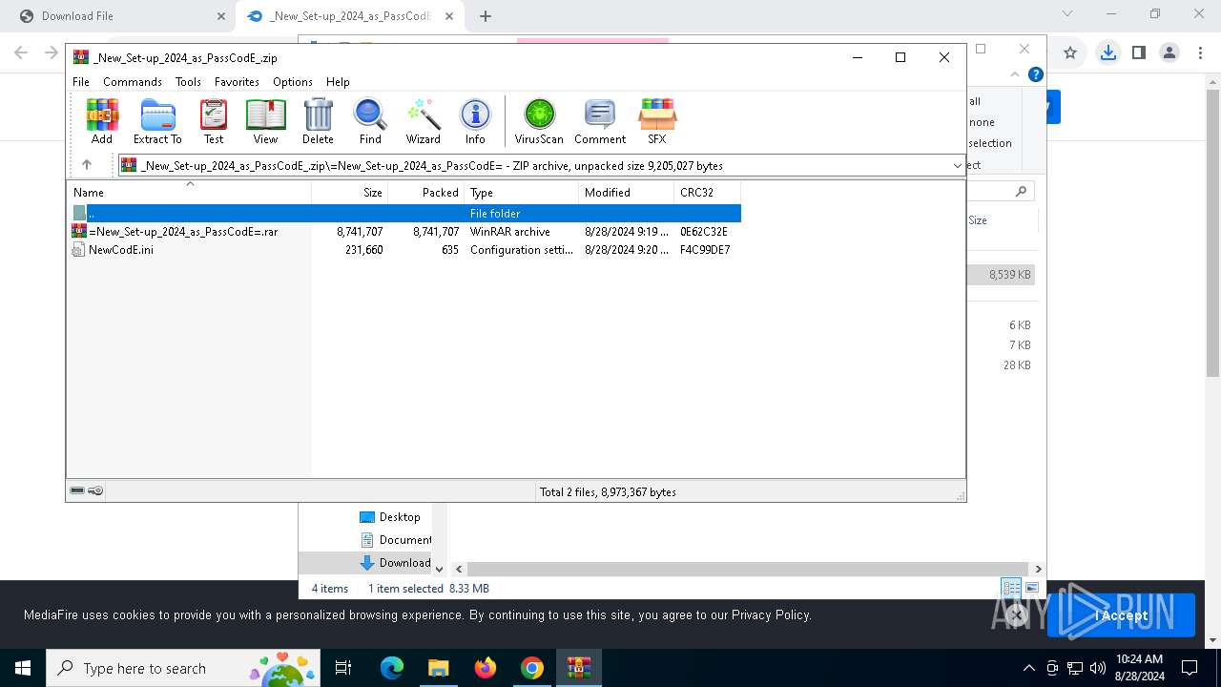The width and height of the screenshot is (1221, 687).
Task: Click the Add toolbar icon in WinRAR
Action: point(102,121)
